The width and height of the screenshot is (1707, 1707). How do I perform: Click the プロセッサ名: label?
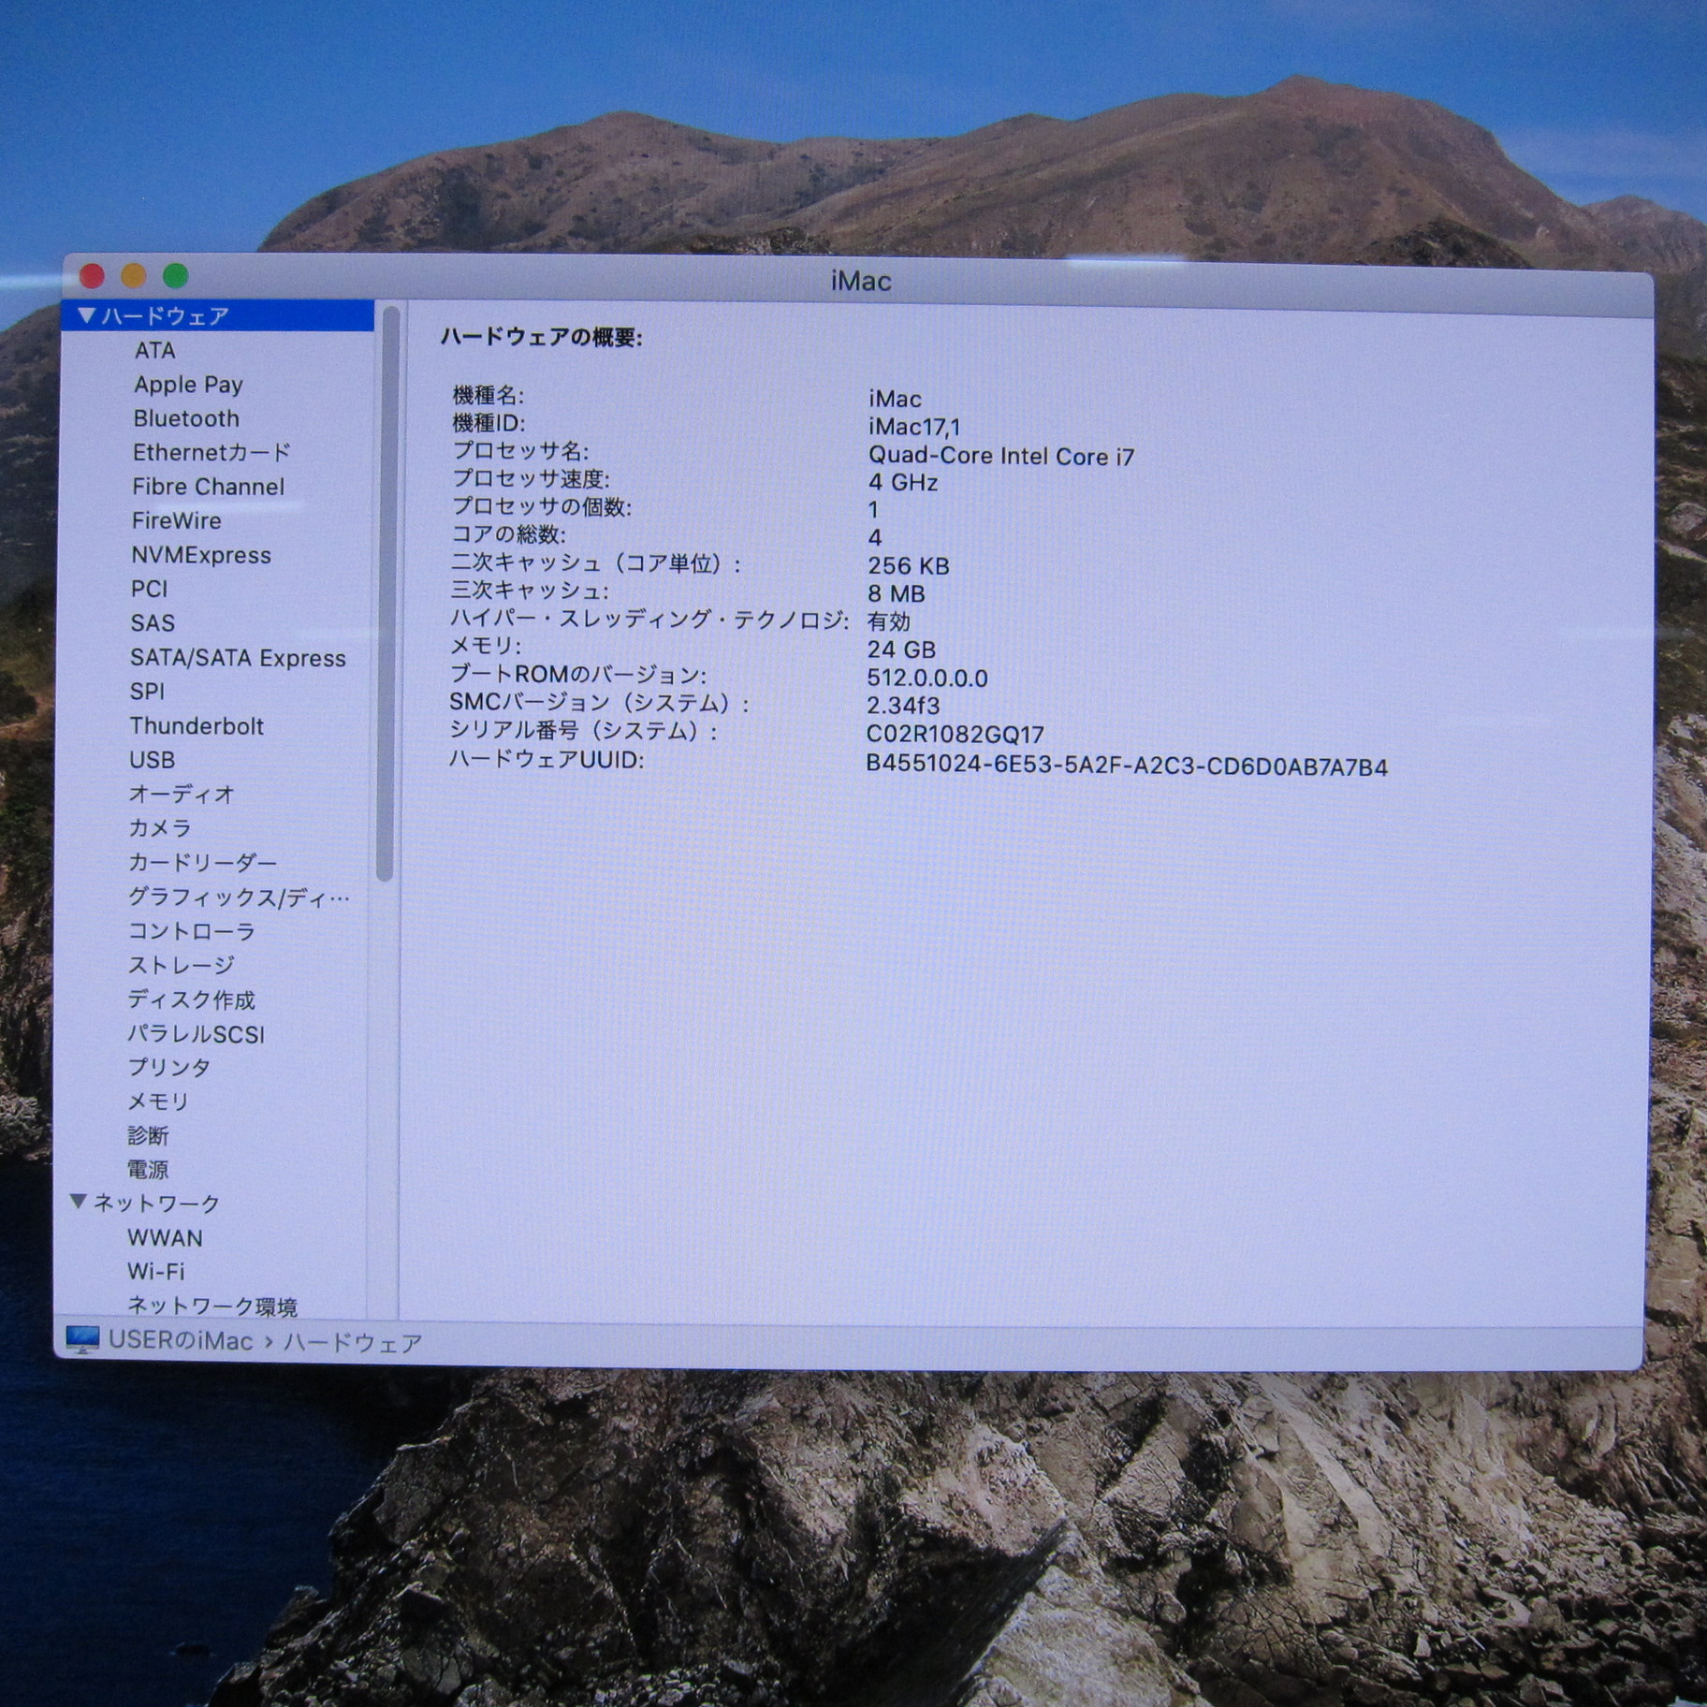click(x=520, y=451)
